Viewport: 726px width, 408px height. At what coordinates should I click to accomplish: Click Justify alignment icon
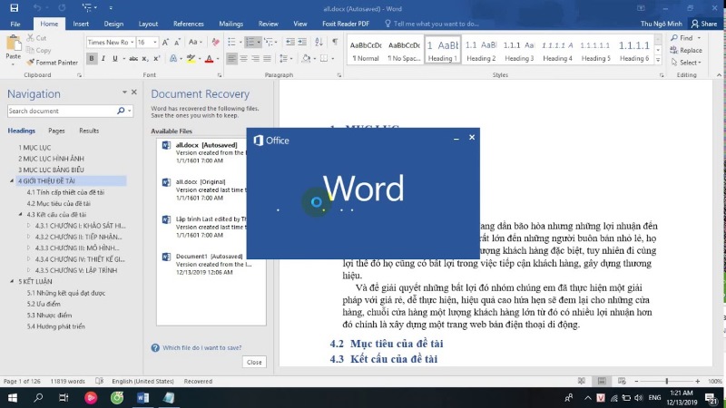point(267,59)
